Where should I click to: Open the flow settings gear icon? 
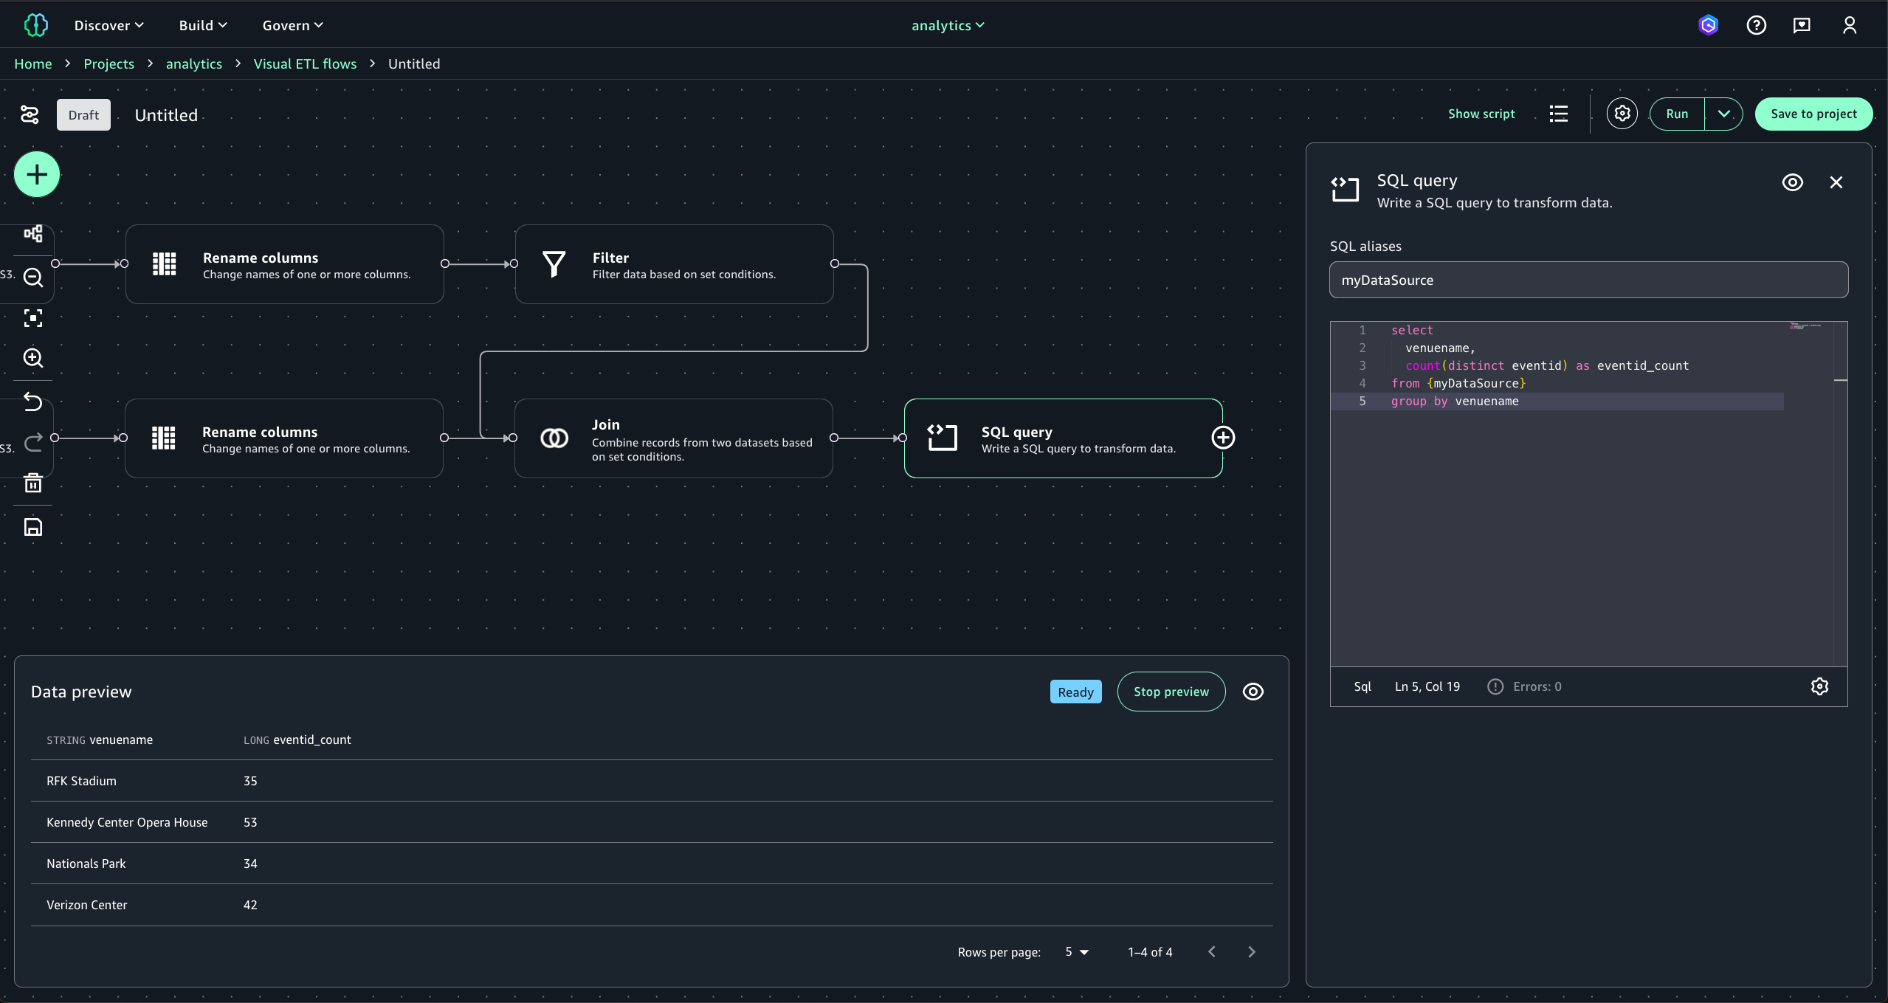[x=1622, y=114]
